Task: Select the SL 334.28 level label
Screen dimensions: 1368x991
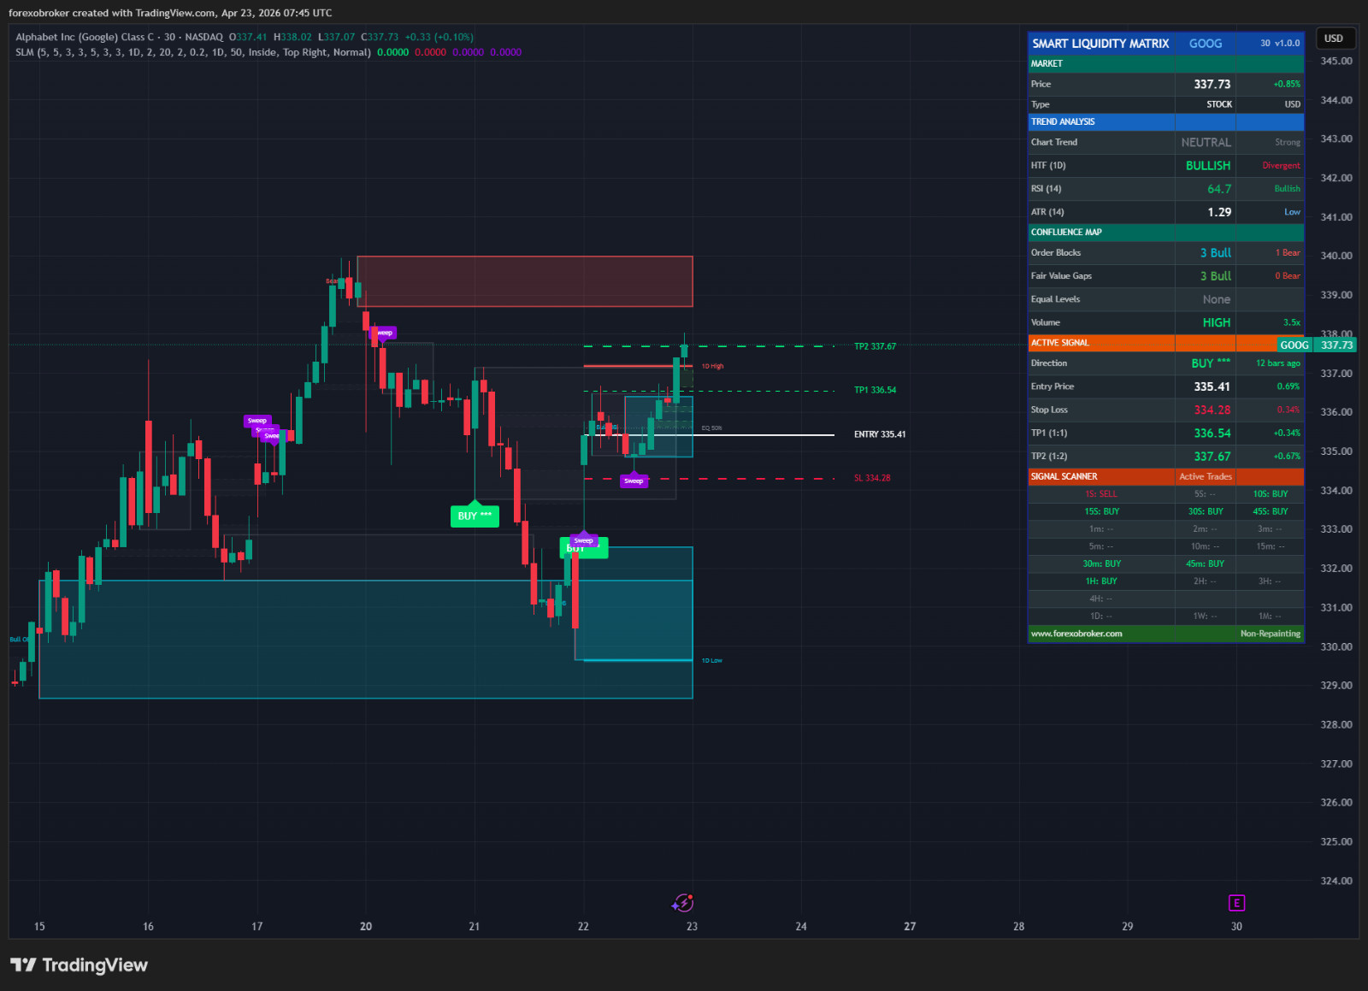Action: pos(872,478)
